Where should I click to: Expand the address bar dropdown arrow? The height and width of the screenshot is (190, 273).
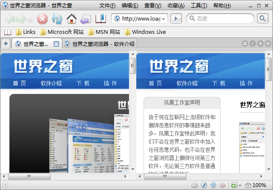coord(163,19)
